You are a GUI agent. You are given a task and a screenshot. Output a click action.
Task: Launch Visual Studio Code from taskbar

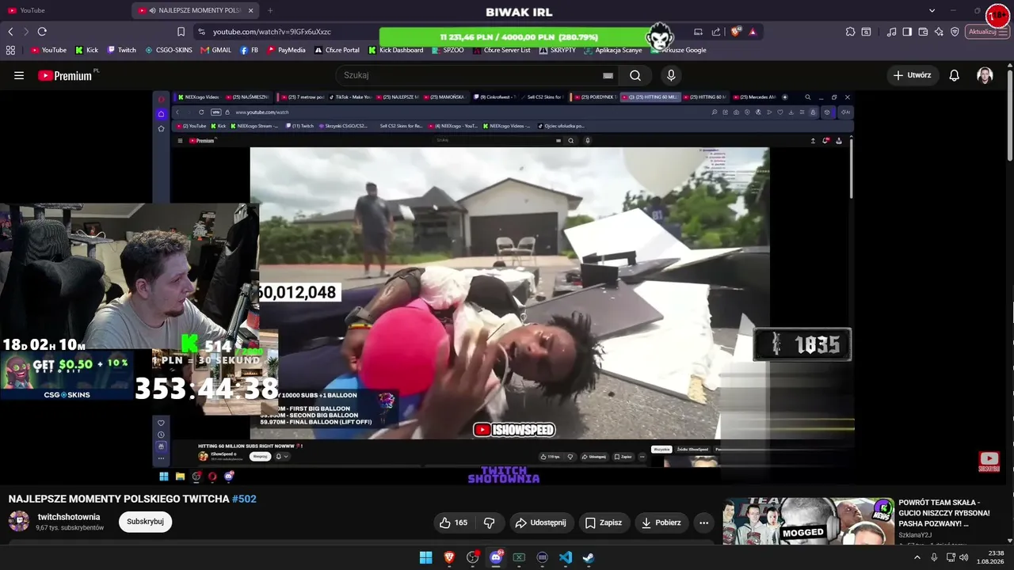(566, 557)
